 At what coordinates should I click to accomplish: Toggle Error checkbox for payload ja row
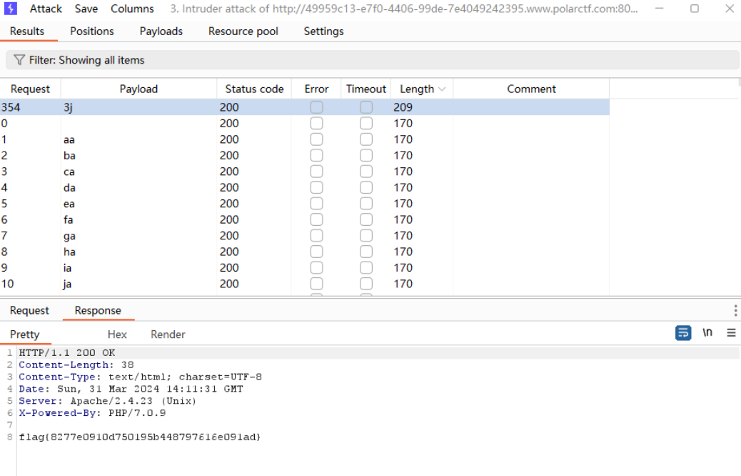point(317,284)
